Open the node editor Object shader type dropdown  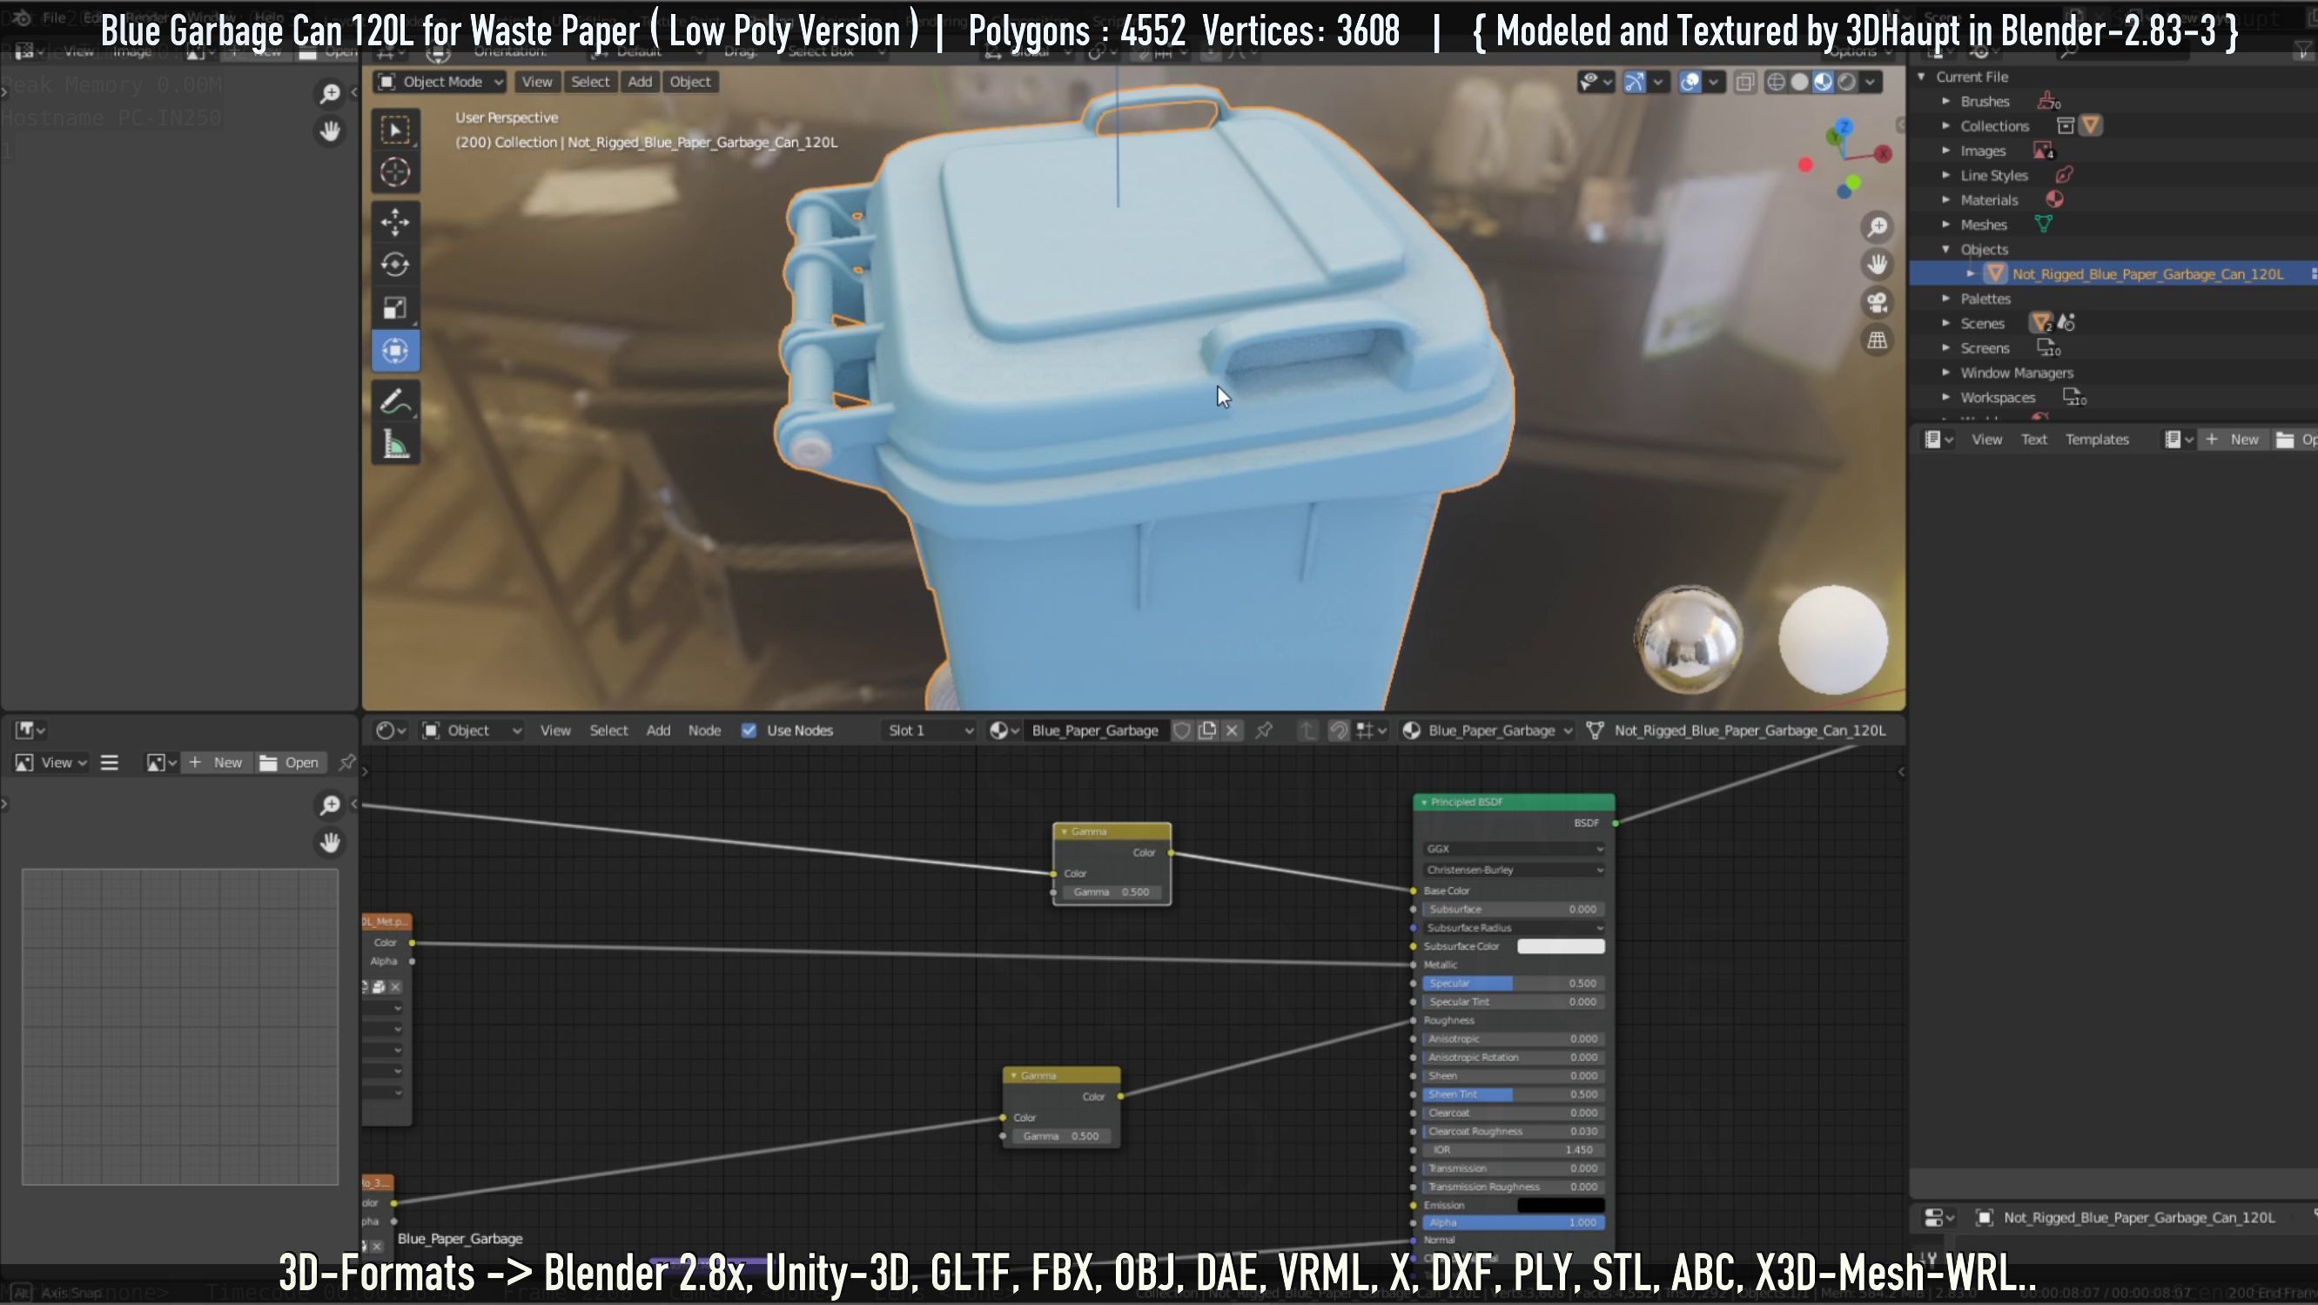[473, 730]
